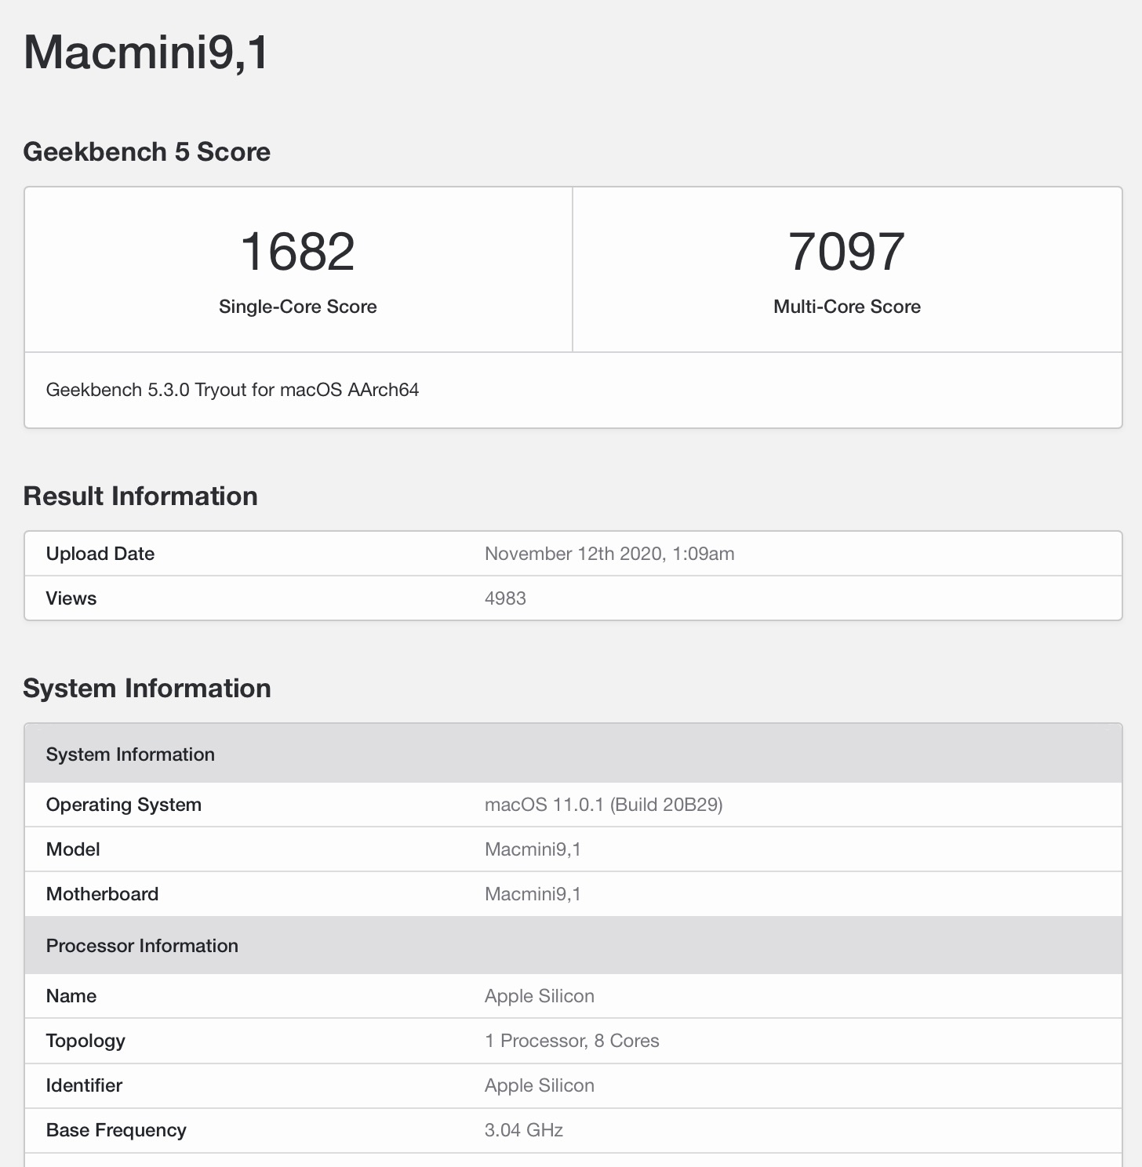Select the Multi-Core Score label
Image resolution: width=1142 pixels, height=1167 pixels.
click(x=846, y=307)
